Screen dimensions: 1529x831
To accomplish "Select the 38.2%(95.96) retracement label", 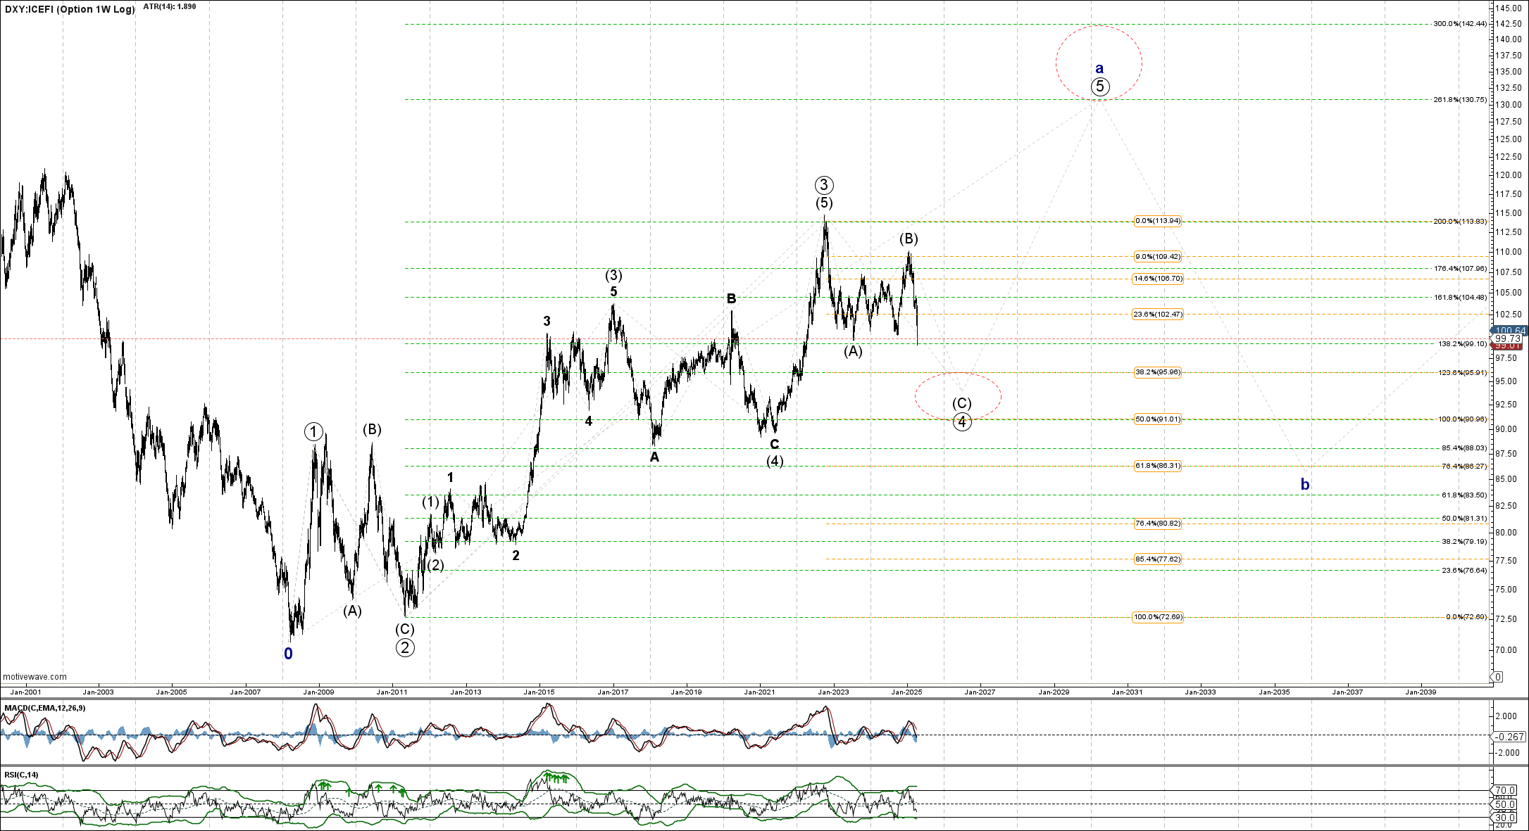I will click(1157, 372).
